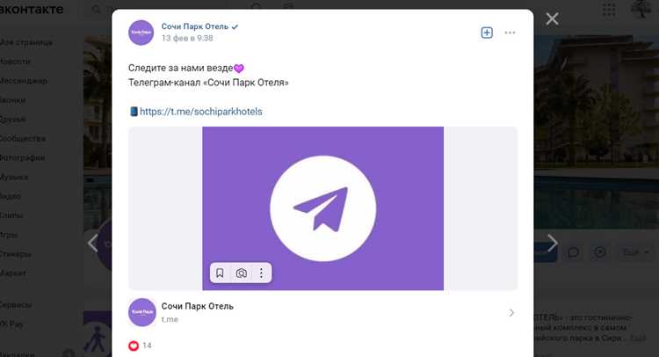Open the t.me/sochiparkhotels link

pos(201,112)
